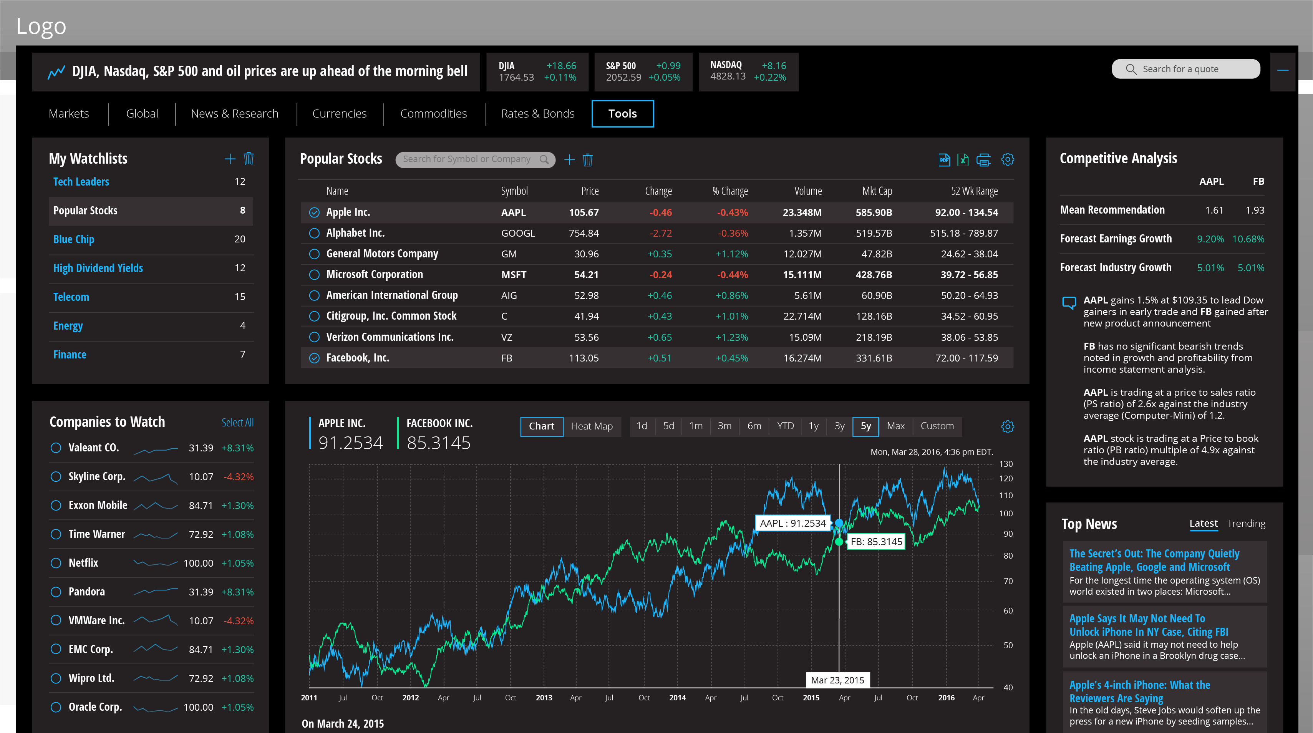Open Energy watchlist
1313x733 pixels.
click(x=68, y=326)
